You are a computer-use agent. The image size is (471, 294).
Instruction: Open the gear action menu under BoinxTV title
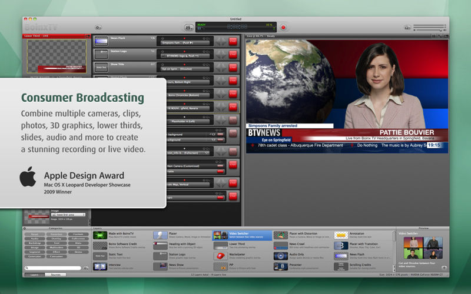point(98,27)
